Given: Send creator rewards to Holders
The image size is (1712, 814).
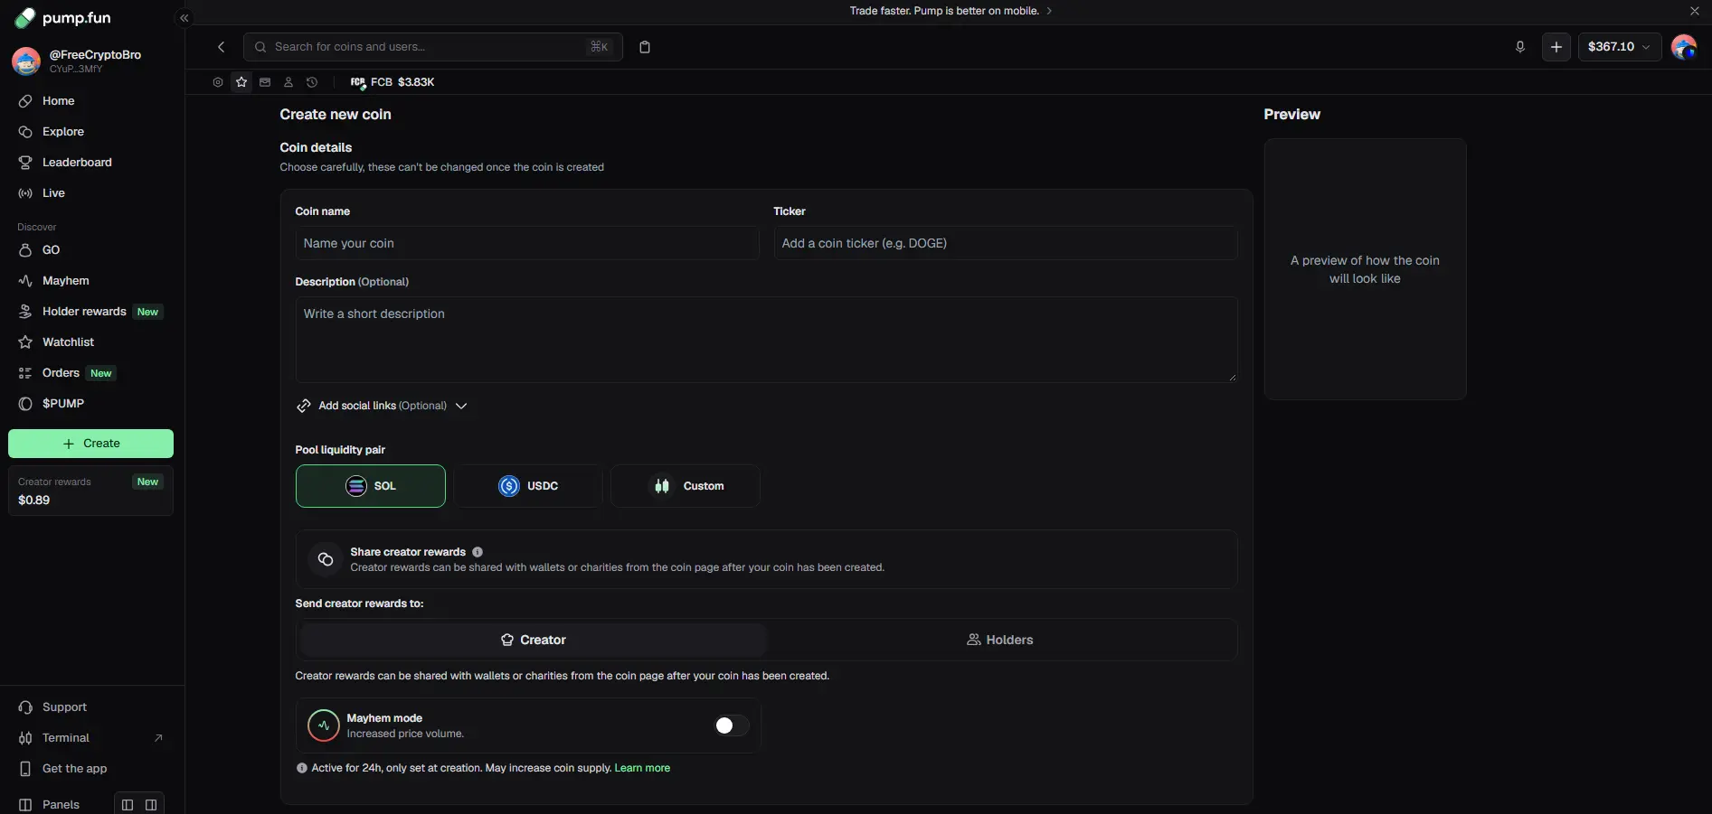Looking at the screenshot, I should (1000, 640).
